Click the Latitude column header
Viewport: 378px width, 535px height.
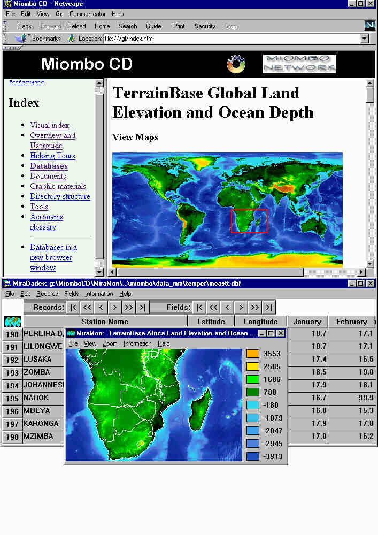pyautogui.click(x=211, y=322)
